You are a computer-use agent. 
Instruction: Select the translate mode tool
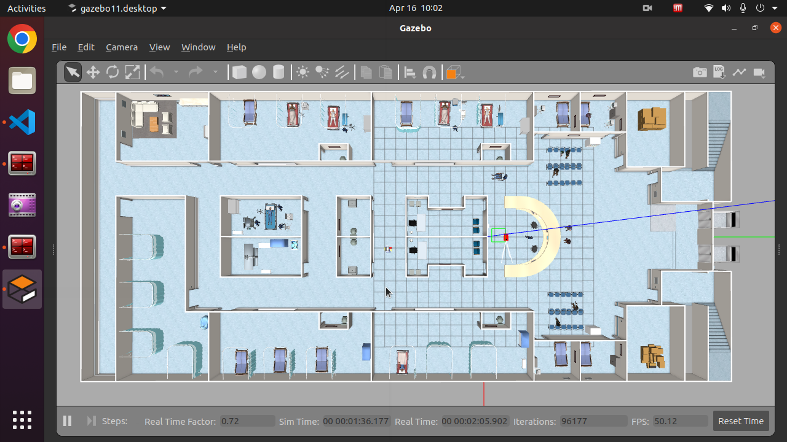pos(93,72)
